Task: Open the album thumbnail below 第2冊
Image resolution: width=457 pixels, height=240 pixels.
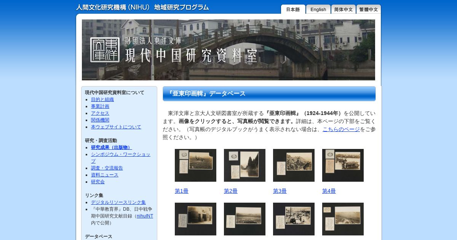Action: pyautogui.click(x=244, y=219)
